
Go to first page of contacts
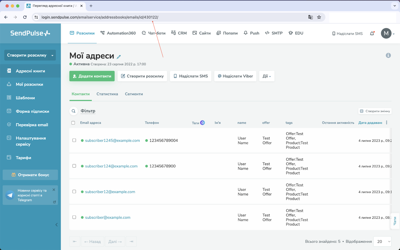point(75,242)
